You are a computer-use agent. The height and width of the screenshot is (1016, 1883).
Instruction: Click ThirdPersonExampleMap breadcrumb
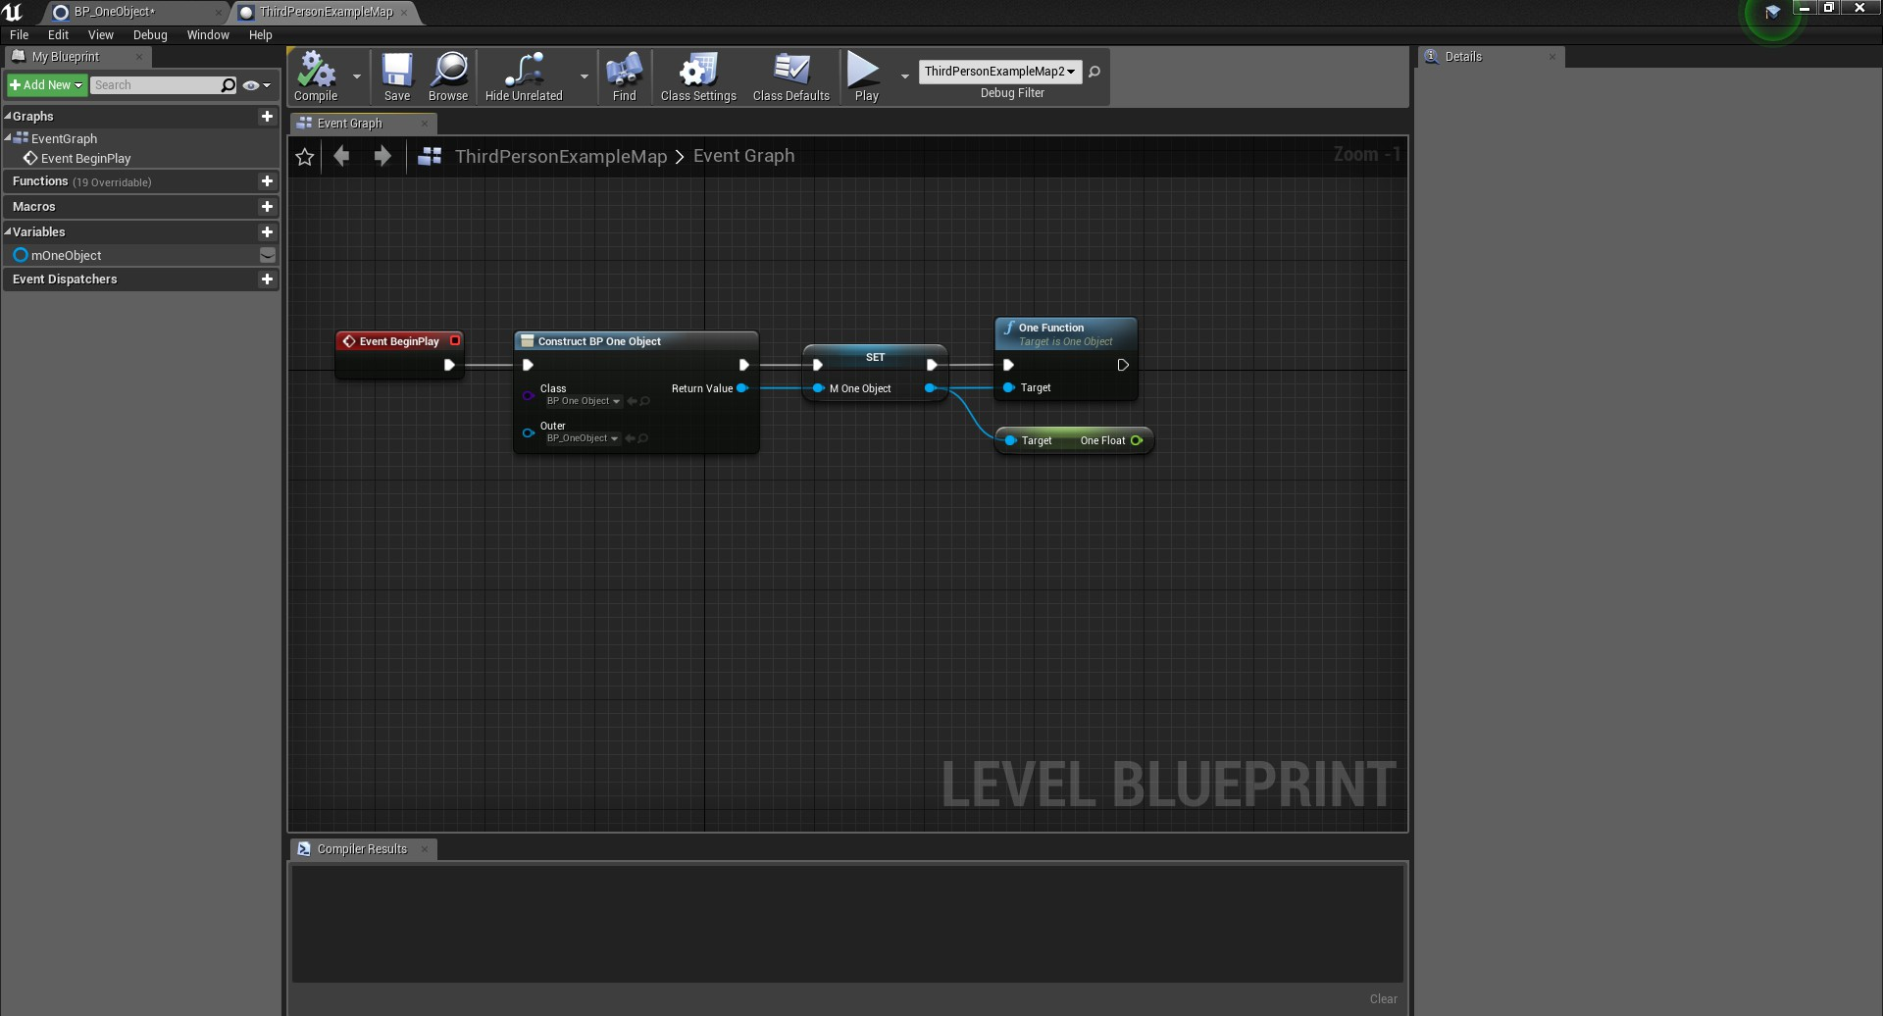[561, 156]
